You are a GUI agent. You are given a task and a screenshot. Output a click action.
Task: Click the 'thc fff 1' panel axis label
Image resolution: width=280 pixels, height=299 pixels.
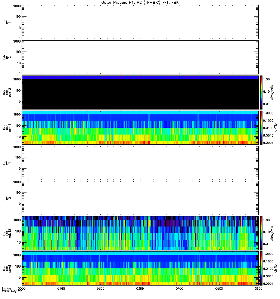7,163
